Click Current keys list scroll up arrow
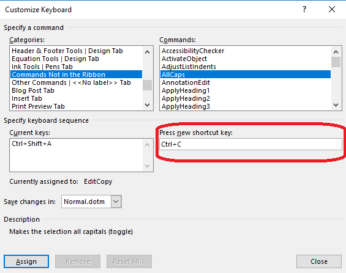Screen dimensions: 346x273 coord(147,145)
